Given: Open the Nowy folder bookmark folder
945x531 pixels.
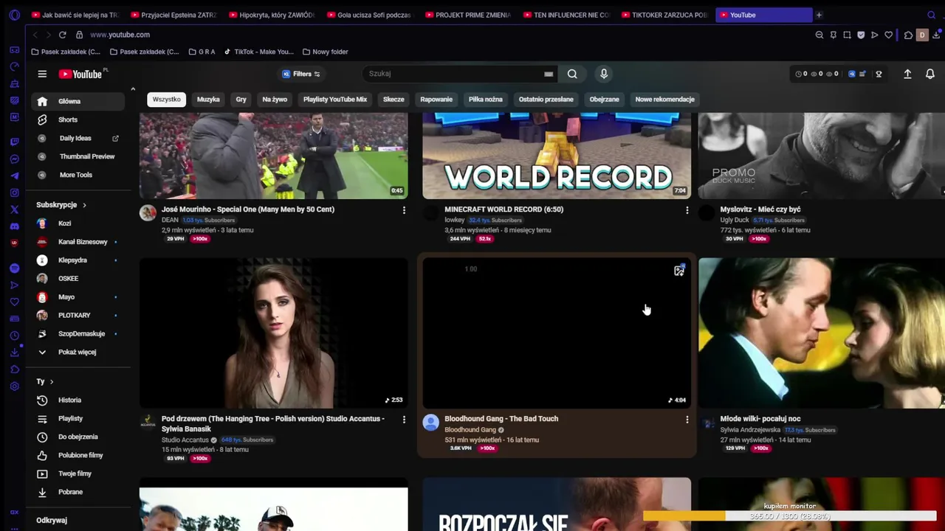Looking at the screenshot, I should pyautogui.click(x=326, y=52).
